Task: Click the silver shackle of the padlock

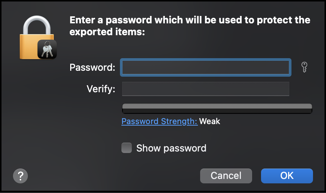Action: [x=37, y=25]
